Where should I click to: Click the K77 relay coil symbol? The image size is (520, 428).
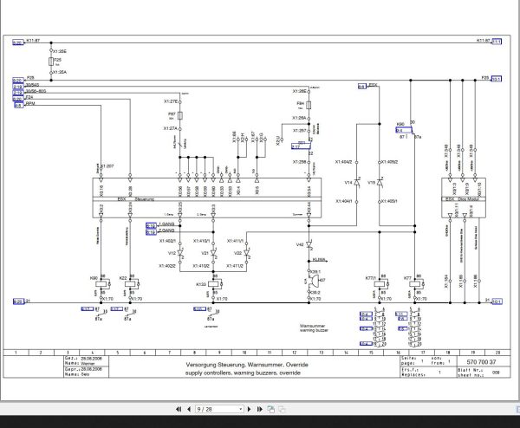pos(414,284)
